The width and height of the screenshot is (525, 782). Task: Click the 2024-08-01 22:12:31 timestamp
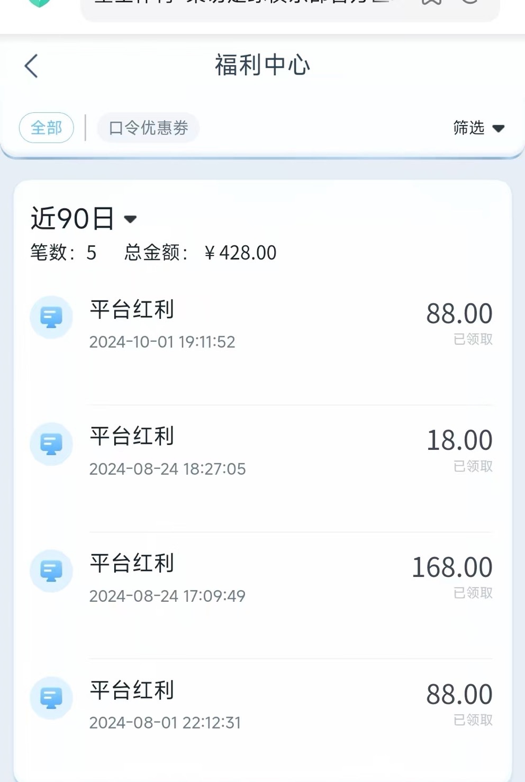click(165, 723)
